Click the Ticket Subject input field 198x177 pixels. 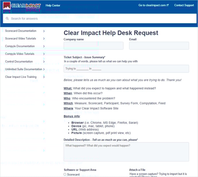click(126, 69)
